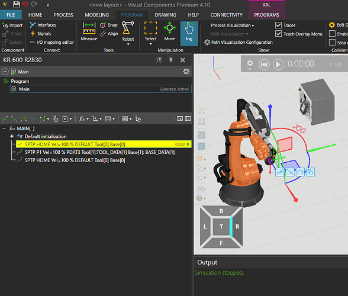Click the Align tool

109,34
